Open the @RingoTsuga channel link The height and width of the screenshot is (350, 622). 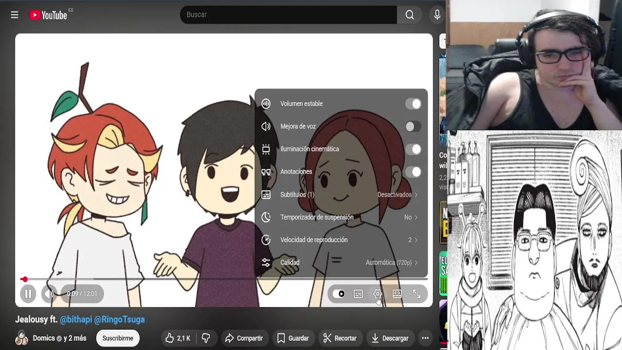[x=120, y=319]
